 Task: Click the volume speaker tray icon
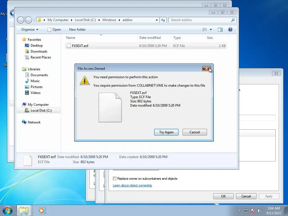pyautogui.click(x=260, y=211)
